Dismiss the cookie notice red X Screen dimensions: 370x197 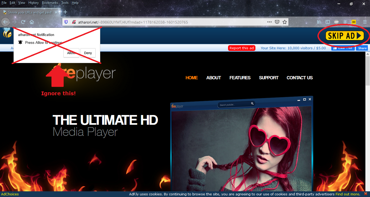pyautogui.click(x=365, y=194)
